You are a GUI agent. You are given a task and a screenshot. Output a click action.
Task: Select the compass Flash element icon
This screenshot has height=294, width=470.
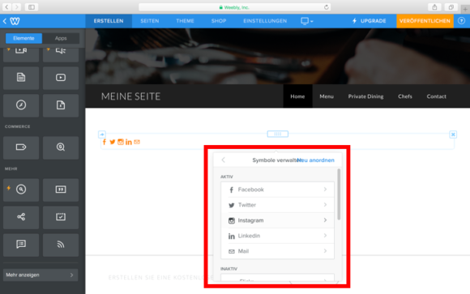(21, 105)
